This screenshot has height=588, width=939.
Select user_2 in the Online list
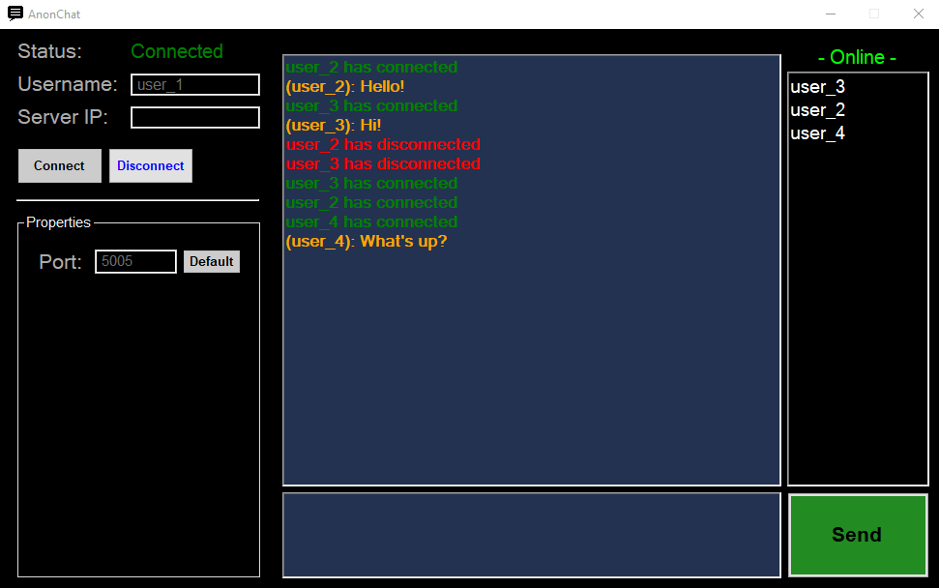coord(818,110)
